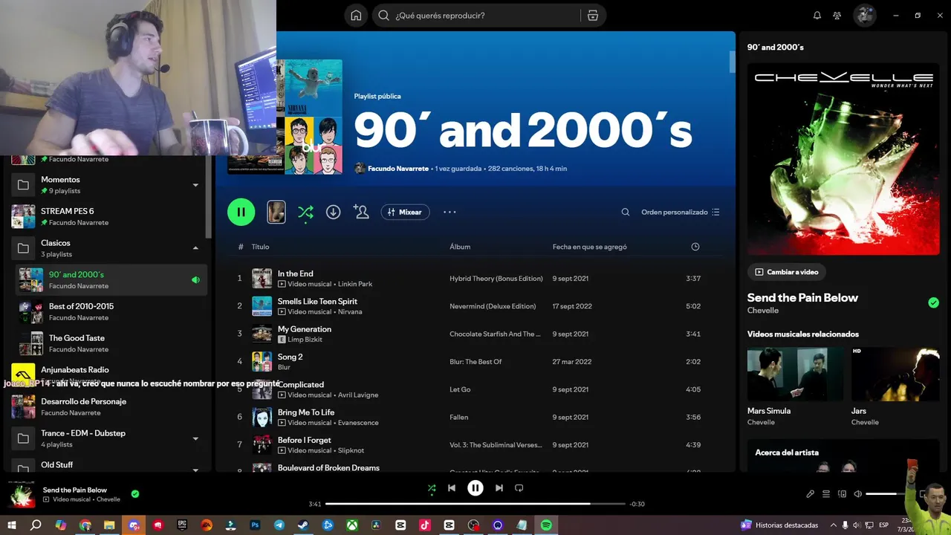Open Friend Activity icon
Screen dimensions: 951x535
click(837, 16)
